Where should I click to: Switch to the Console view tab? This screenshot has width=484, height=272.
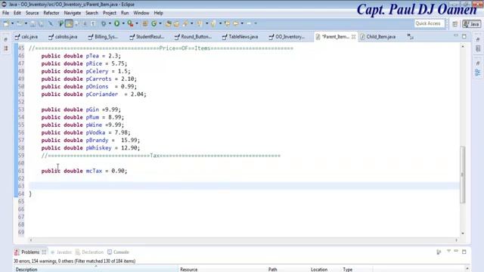118,252
